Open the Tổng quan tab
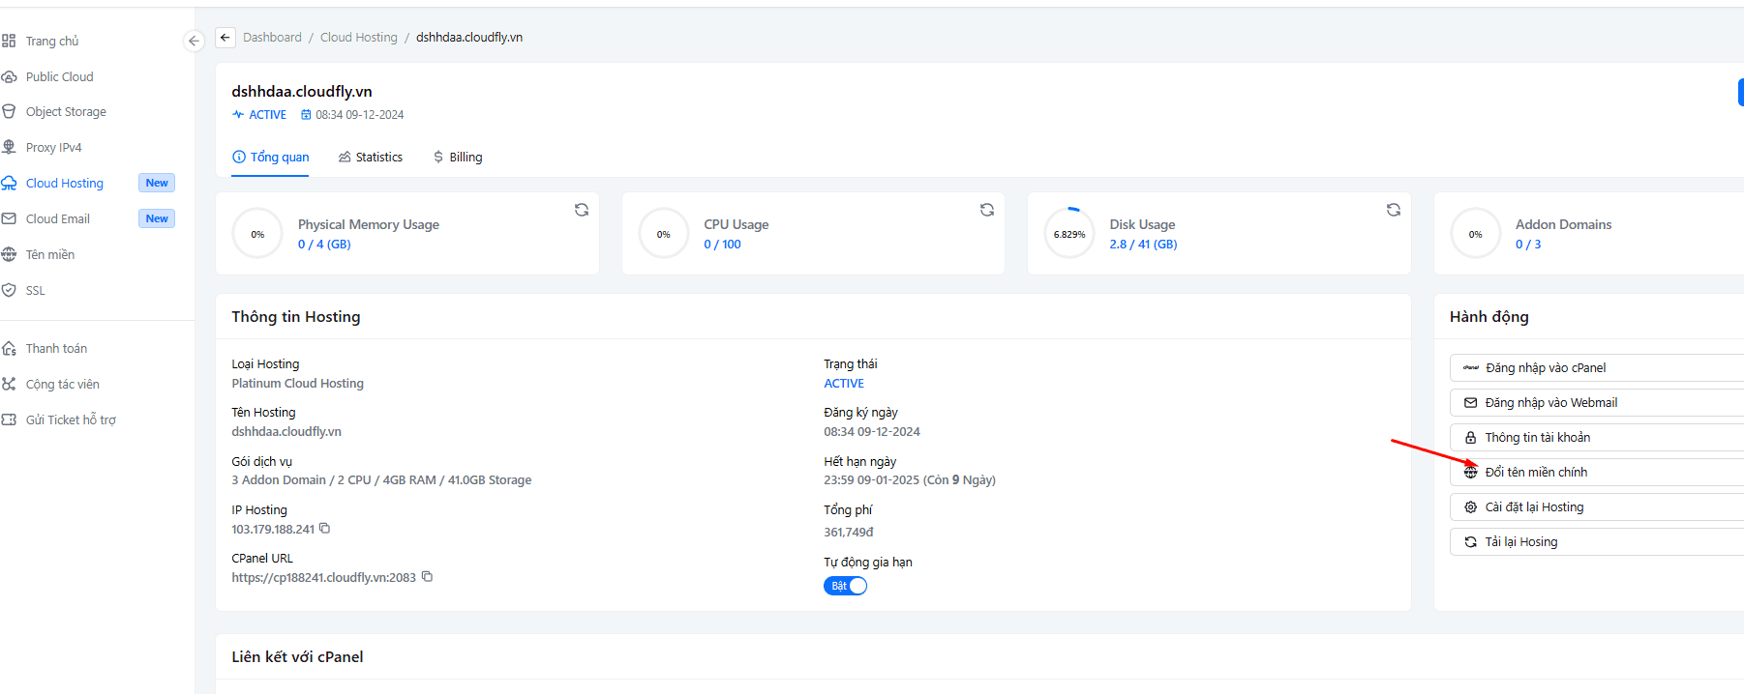This screenshot has height=694, width=1744. 270,158
